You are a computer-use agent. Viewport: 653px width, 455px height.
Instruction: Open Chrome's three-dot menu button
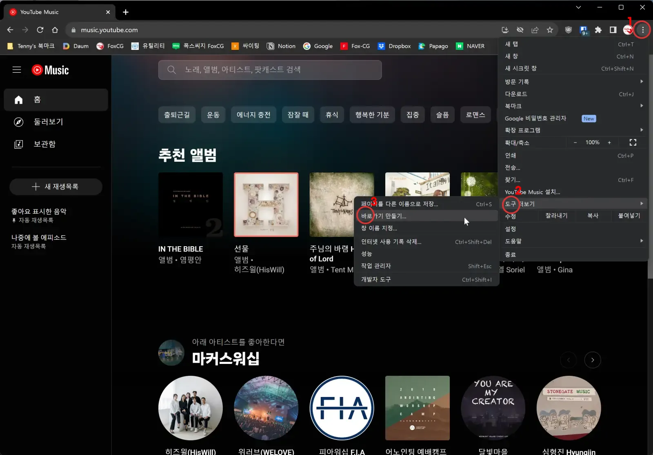(642, 30)
